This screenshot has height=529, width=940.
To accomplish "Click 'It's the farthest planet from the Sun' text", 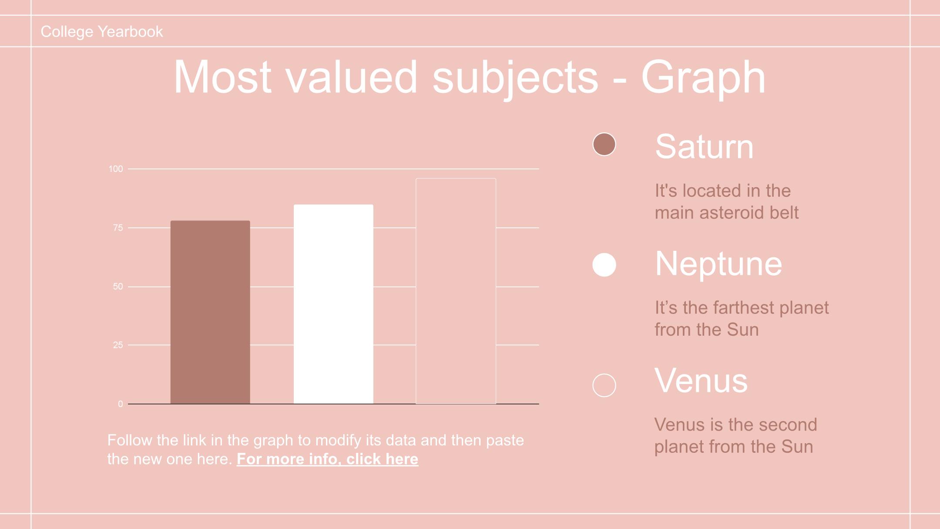I will click(742, 319).
